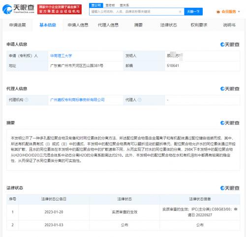Click the 序号 column header
The width and height of the screenshot is (246, 237).
12,199
